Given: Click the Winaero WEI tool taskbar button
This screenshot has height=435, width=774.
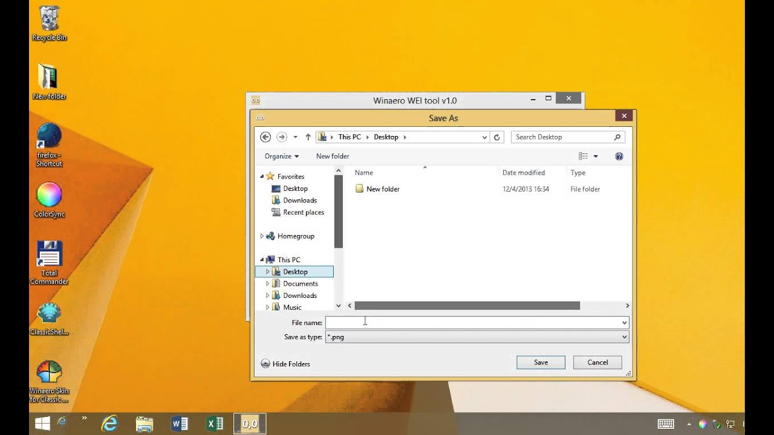Looking at the screenshot, I should tap(250, 424).
